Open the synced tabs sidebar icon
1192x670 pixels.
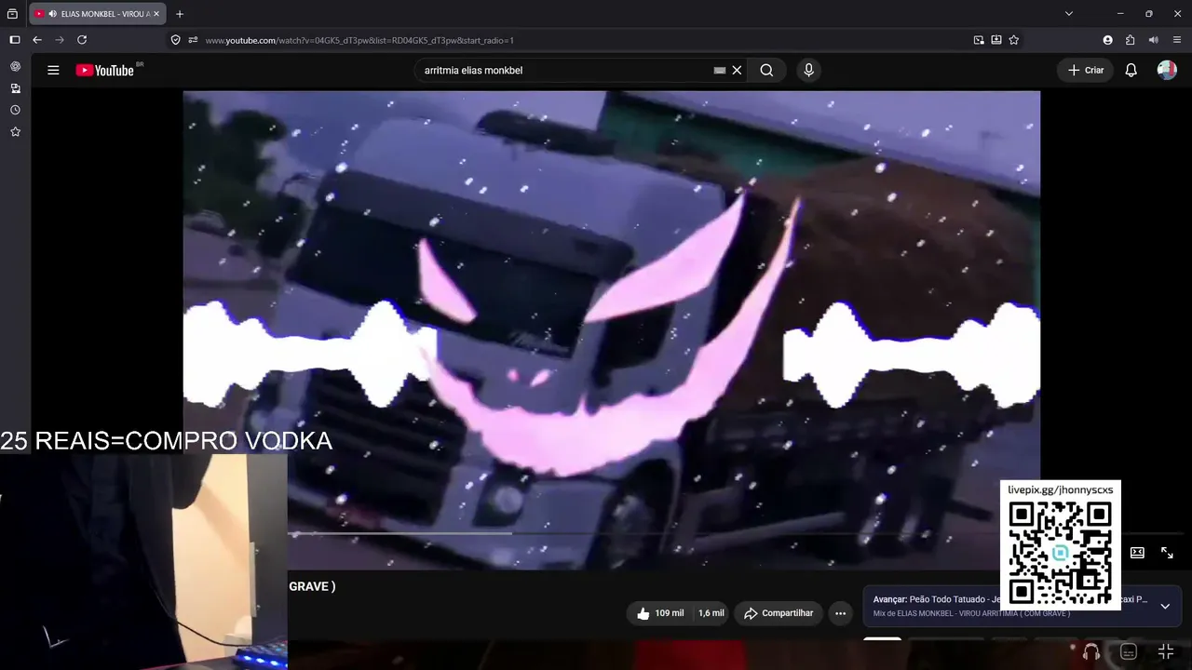(x=15, y=88)
